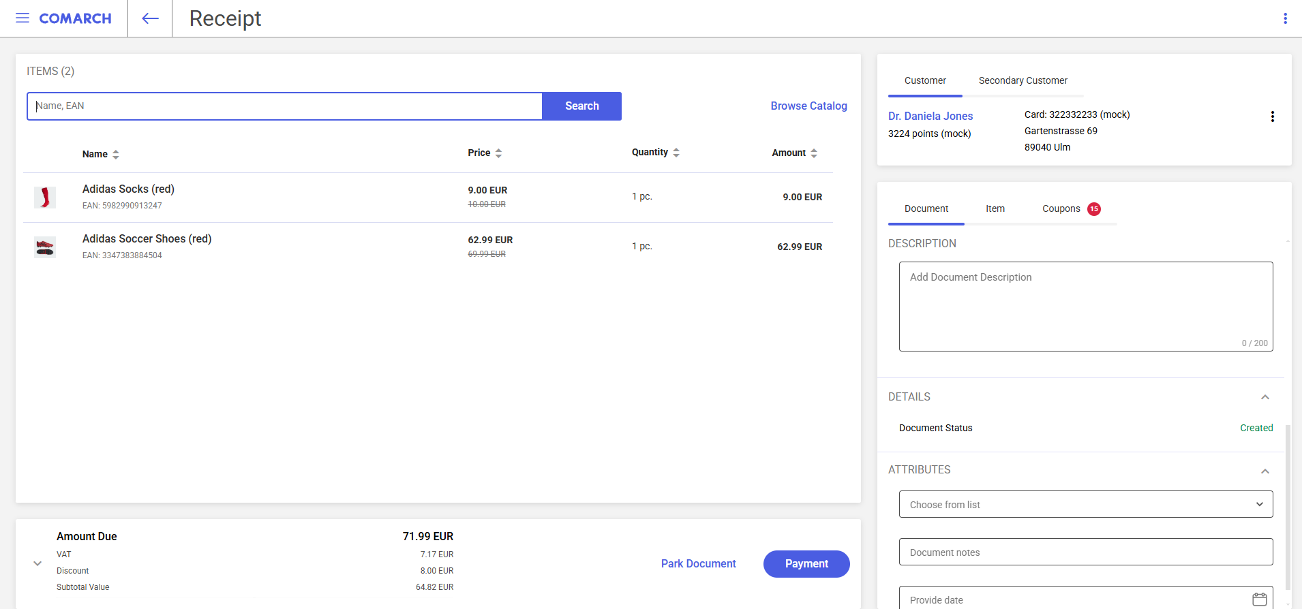Click the 9.00 EUR price of Adidas Socks
The width and height of the screenshot is (1302, 609).
487,191
